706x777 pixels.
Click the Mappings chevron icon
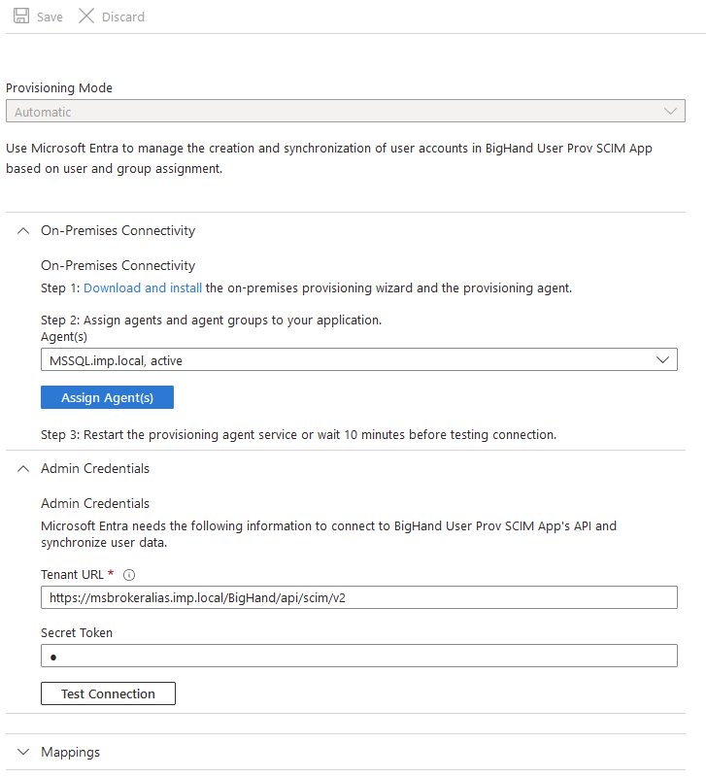click(22, 752)
